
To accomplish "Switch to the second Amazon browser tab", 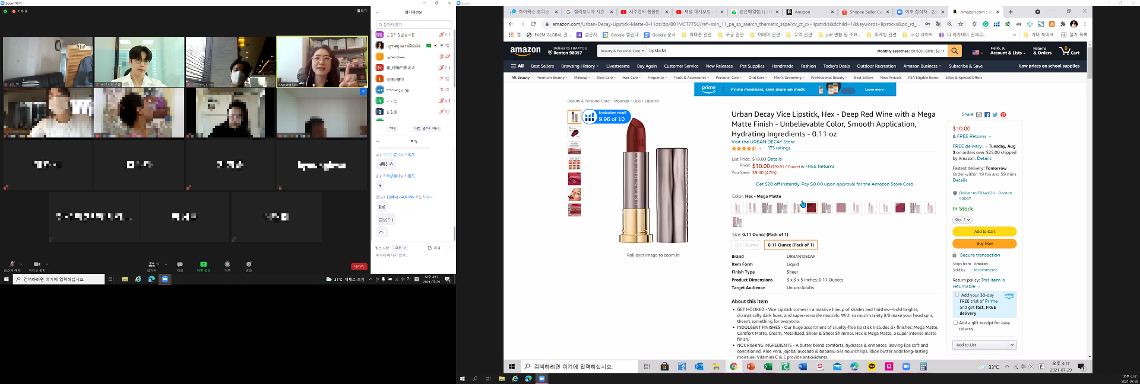I will [x=975, y=12].
